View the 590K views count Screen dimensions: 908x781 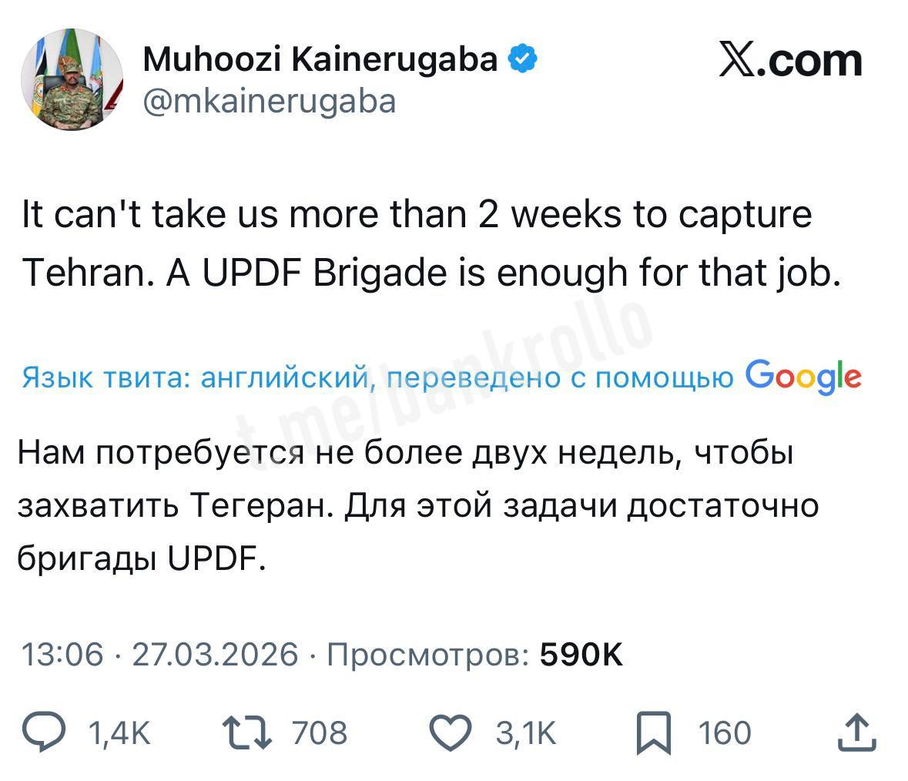coord(581,655)
